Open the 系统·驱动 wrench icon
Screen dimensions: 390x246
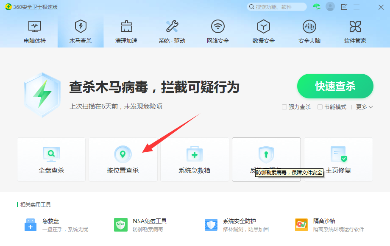click(x=172, y=26)
